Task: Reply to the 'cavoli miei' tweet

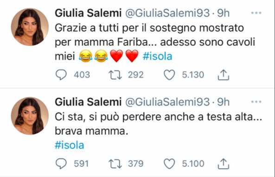Action: [61, 75]
